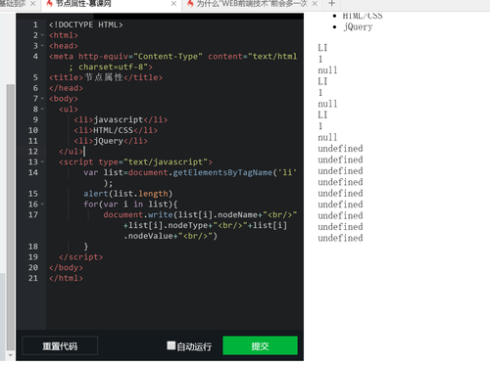Click line number 1 in gutter
Screen dimensions: 490x365
click(35, 24)
